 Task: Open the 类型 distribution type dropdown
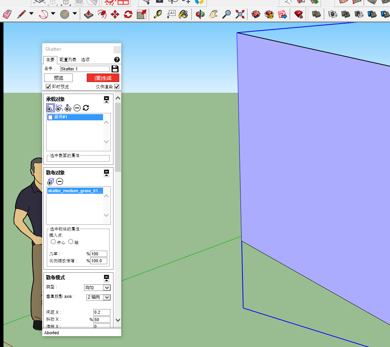click(98, 287)
